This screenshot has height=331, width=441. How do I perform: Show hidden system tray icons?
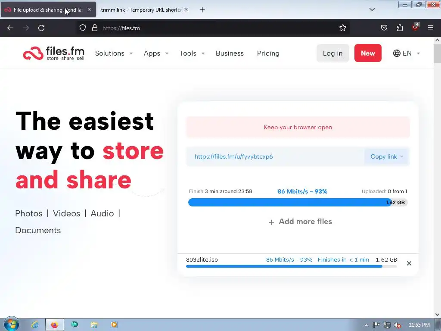click(x=366, y=325)
